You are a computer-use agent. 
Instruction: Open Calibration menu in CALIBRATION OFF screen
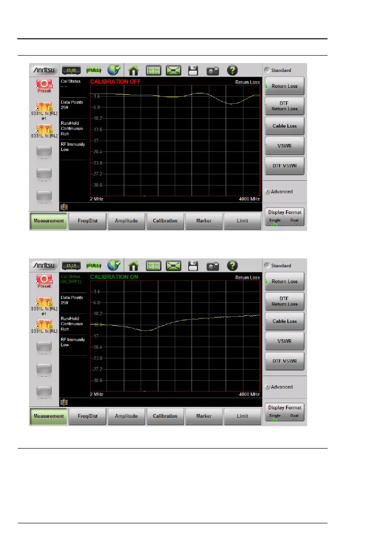pyautogui.click(x=165, y=221)
